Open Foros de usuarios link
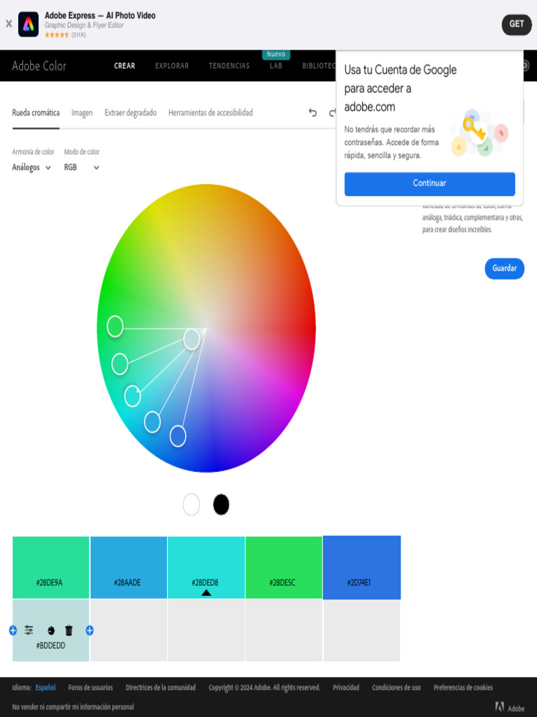537x717 pixels. click(x=90, y=688)
